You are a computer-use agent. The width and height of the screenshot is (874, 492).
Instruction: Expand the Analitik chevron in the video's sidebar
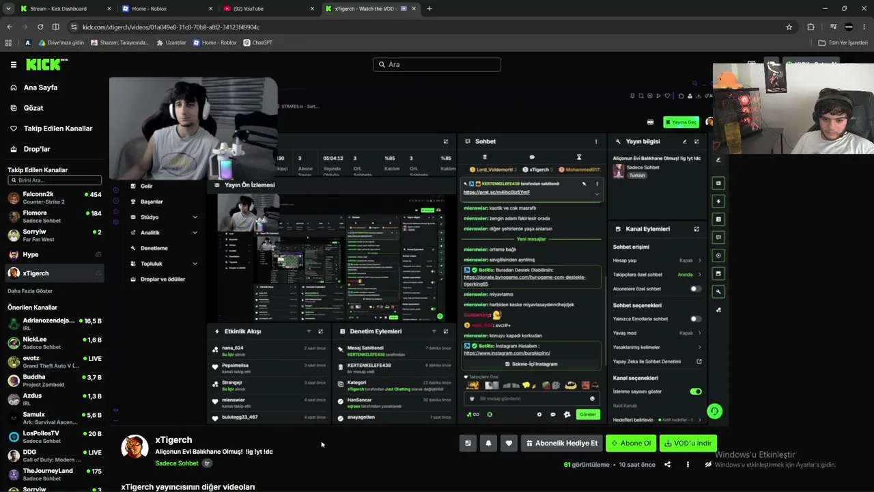point(195,233)
